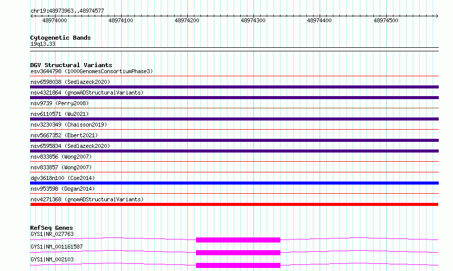Open variant nsv4321864 (gnomADStructuralVariants) label

87,93
